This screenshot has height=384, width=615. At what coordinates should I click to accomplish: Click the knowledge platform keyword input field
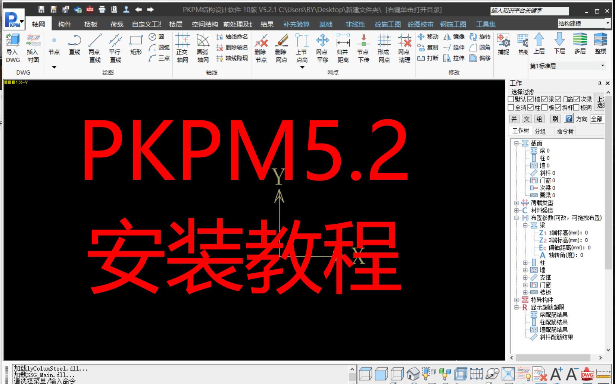530,10
